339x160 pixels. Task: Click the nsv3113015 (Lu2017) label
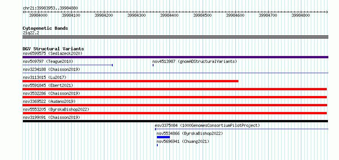(x=45, y=77)
